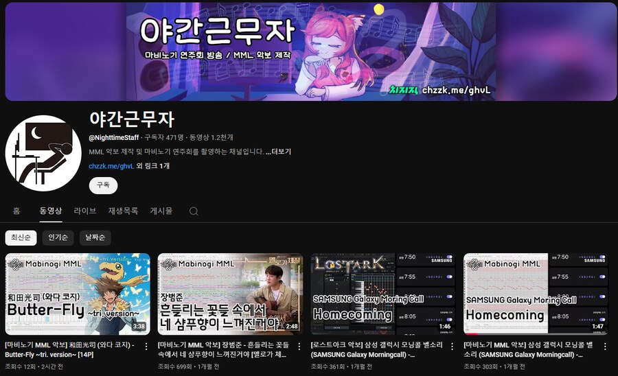Click title [마비노기 MML 악보] 삼성 갤럭시 모닝콜

pyautogui.click(x=528, y=350)
